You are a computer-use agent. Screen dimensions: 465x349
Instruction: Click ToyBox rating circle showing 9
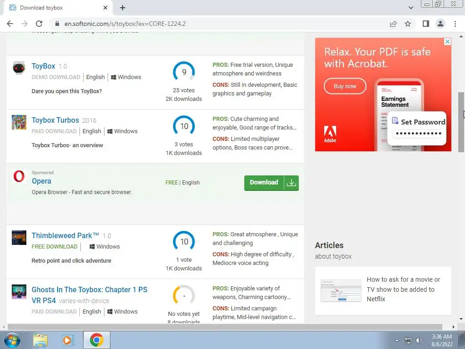184,72
